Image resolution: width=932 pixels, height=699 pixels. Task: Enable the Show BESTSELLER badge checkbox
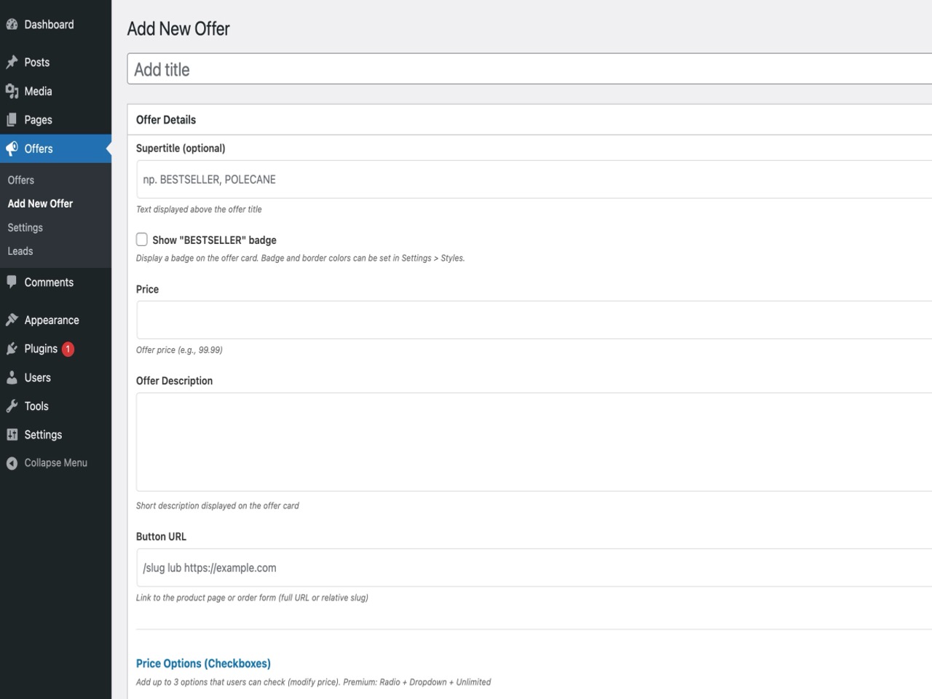click(x=141, y=239)
